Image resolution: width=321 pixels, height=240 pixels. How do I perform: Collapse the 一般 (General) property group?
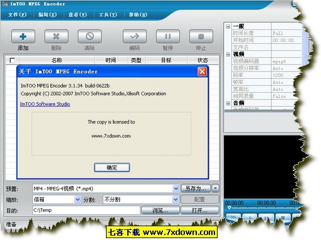(228, 26)
